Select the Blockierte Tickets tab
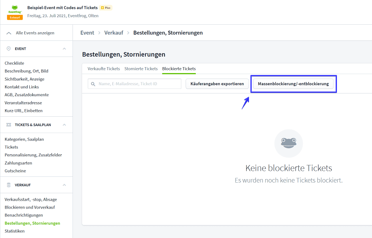The width and height of the screenshot is (372, 238). pos(179,69)
